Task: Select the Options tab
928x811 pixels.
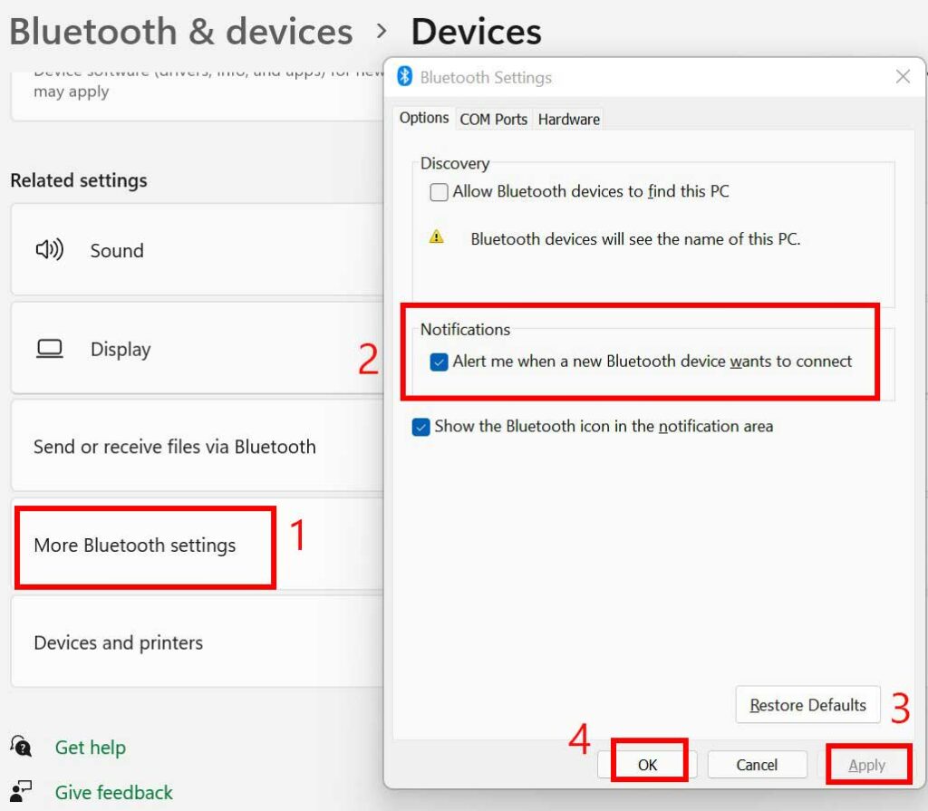Action: (424, 118)
